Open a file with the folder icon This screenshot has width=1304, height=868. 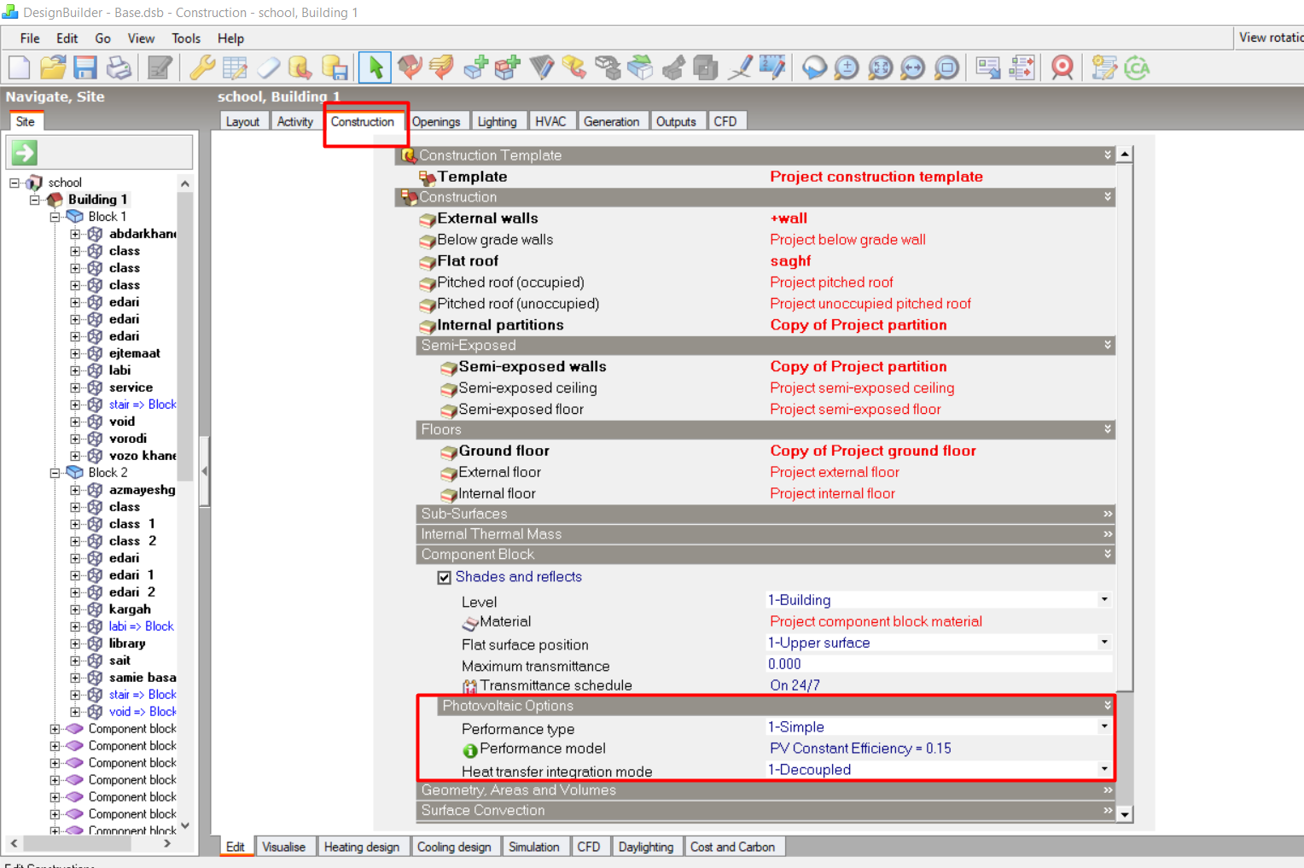[x=53, y=67]
